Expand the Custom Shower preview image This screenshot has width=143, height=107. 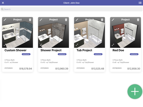[5, 45]
